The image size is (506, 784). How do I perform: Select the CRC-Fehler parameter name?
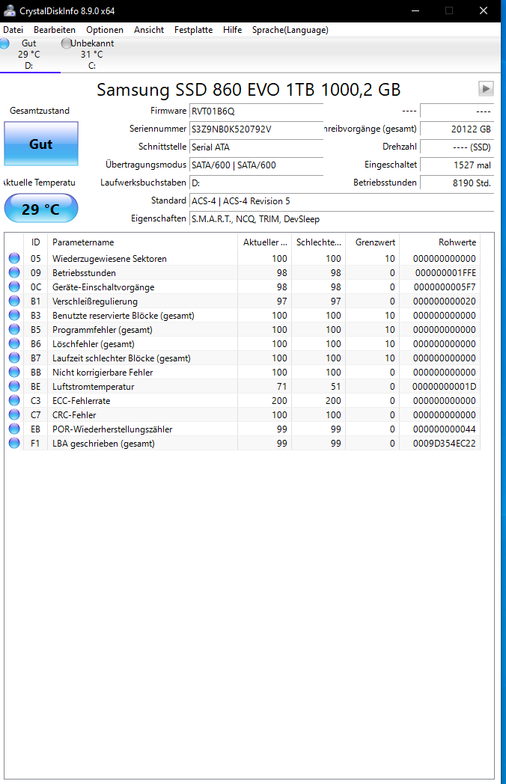pos(74,415)
